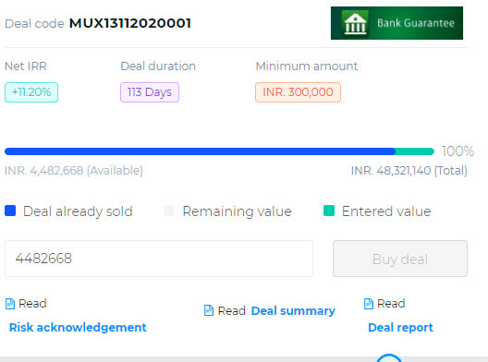Click the amount field containing 4482668
Viewport: 488px width, 362px height.
coord(159,259)
